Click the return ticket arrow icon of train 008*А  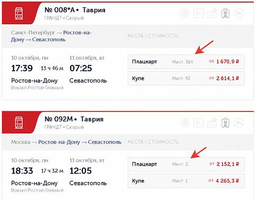[239, 13]
